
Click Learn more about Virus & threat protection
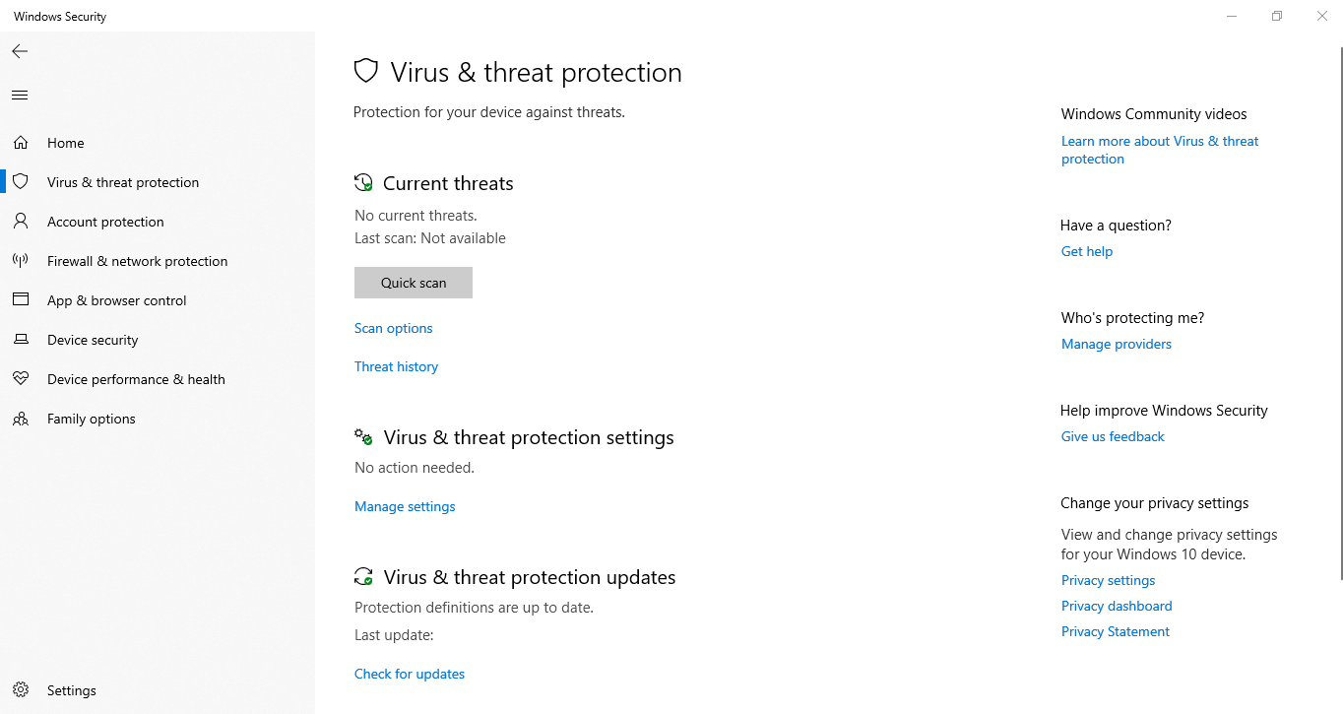(1159, 149)
